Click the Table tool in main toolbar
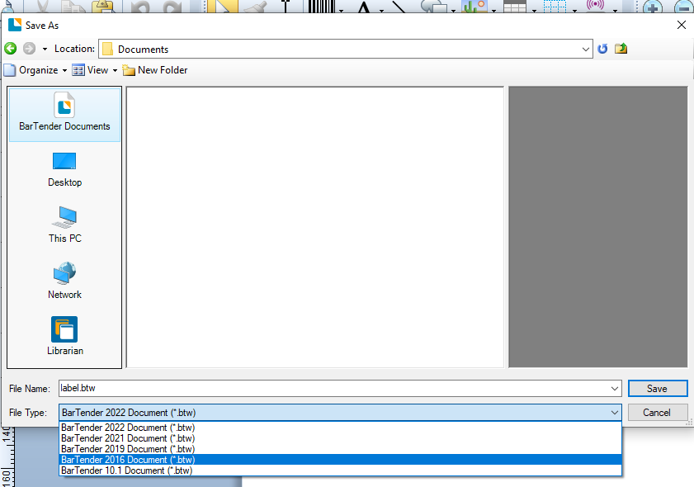The height and width of the screenshot is (487, 694). coord(515,6)
